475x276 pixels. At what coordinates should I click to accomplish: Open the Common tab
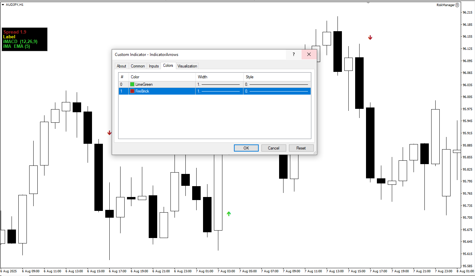(x=138, y=66)
